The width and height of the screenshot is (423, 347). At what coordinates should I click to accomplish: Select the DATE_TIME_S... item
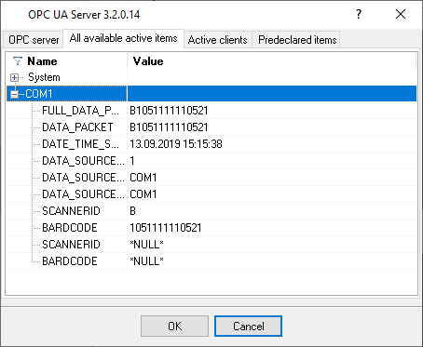click(80, 144)
